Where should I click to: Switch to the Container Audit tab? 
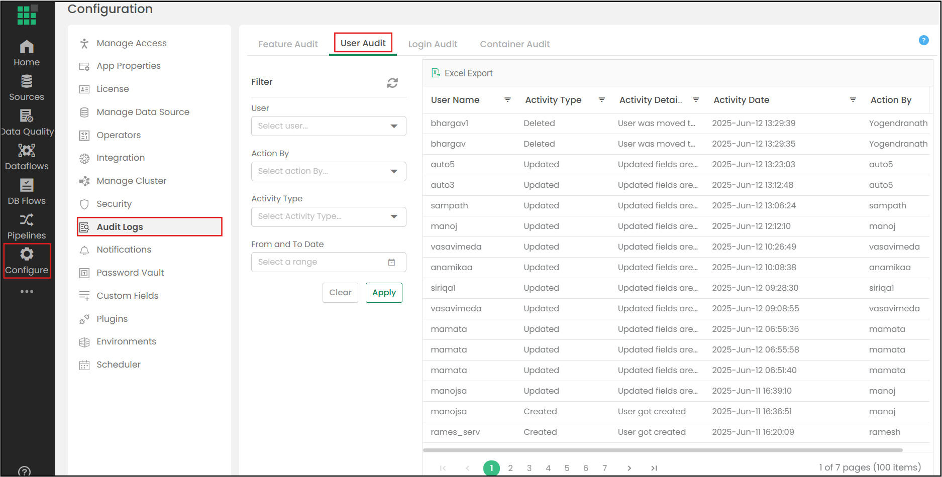[x=514, y=44]
